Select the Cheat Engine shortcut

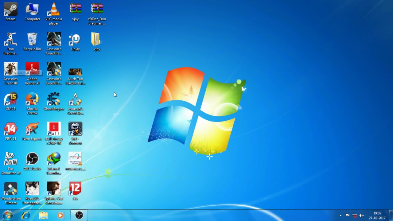(x=54, y=102)
